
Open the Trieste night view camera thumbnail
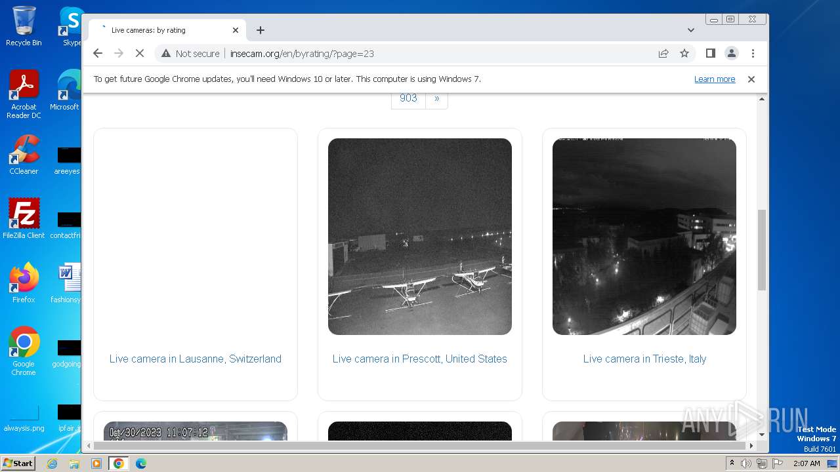pos(644,237)
